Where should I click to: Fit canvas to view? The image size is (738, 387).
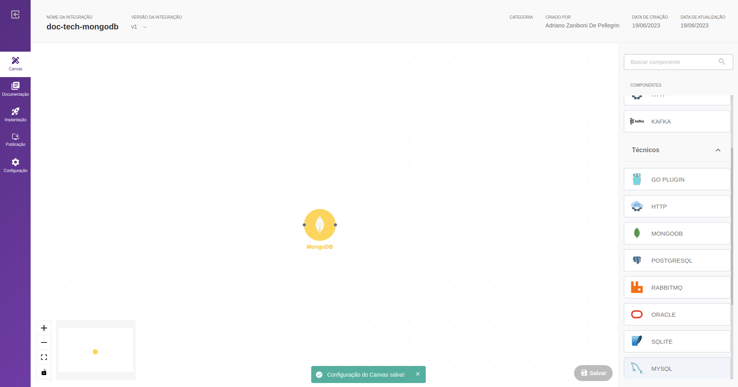point(44,357)
